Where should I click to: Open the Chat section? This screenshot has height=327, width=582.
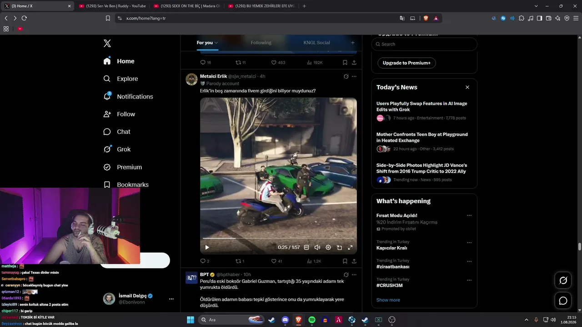point(117,132)
